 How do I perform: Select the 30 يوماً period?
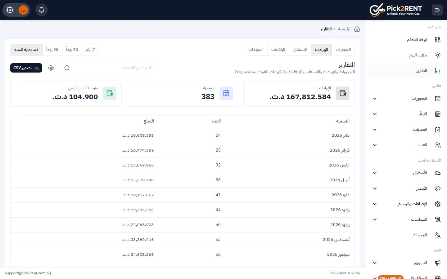click(72, 50)
